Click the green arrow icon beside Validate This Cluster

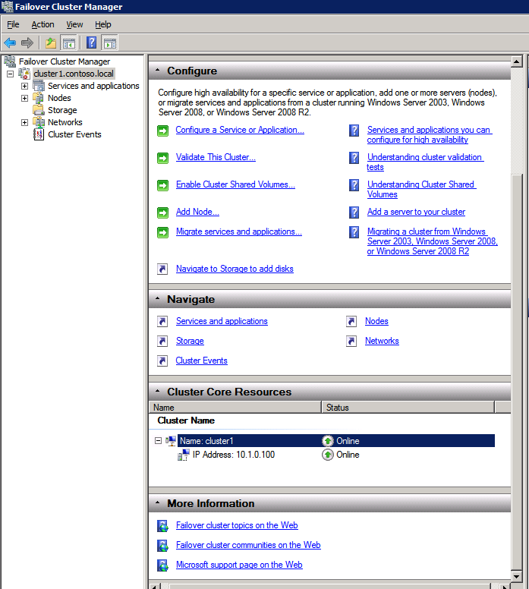(162, 158)
